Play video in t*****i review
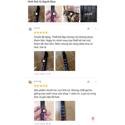Image resolution: width=125 pixels, height=125 pixels. (44, 61)
